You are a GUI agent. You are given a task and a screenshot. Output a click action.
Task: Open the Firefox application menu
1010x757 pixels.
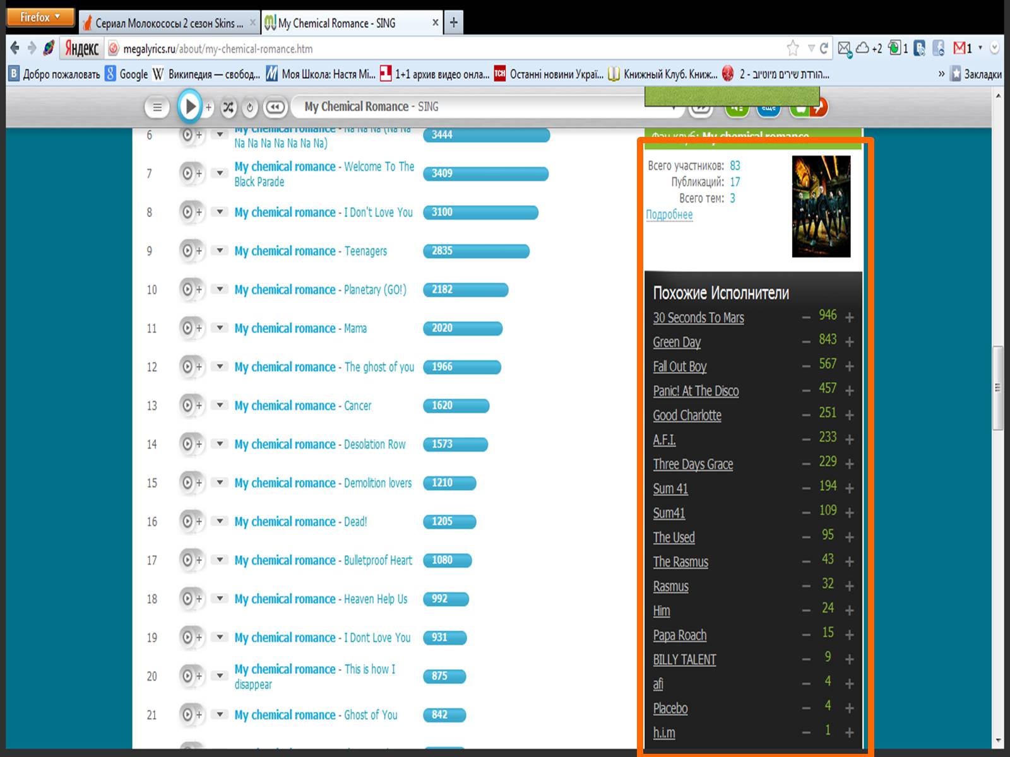[40, 17]
